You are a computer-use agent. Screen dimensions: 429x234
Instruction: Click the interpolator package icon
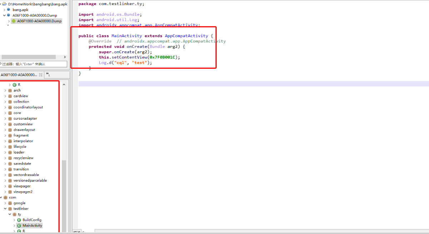tap(10, 141)
